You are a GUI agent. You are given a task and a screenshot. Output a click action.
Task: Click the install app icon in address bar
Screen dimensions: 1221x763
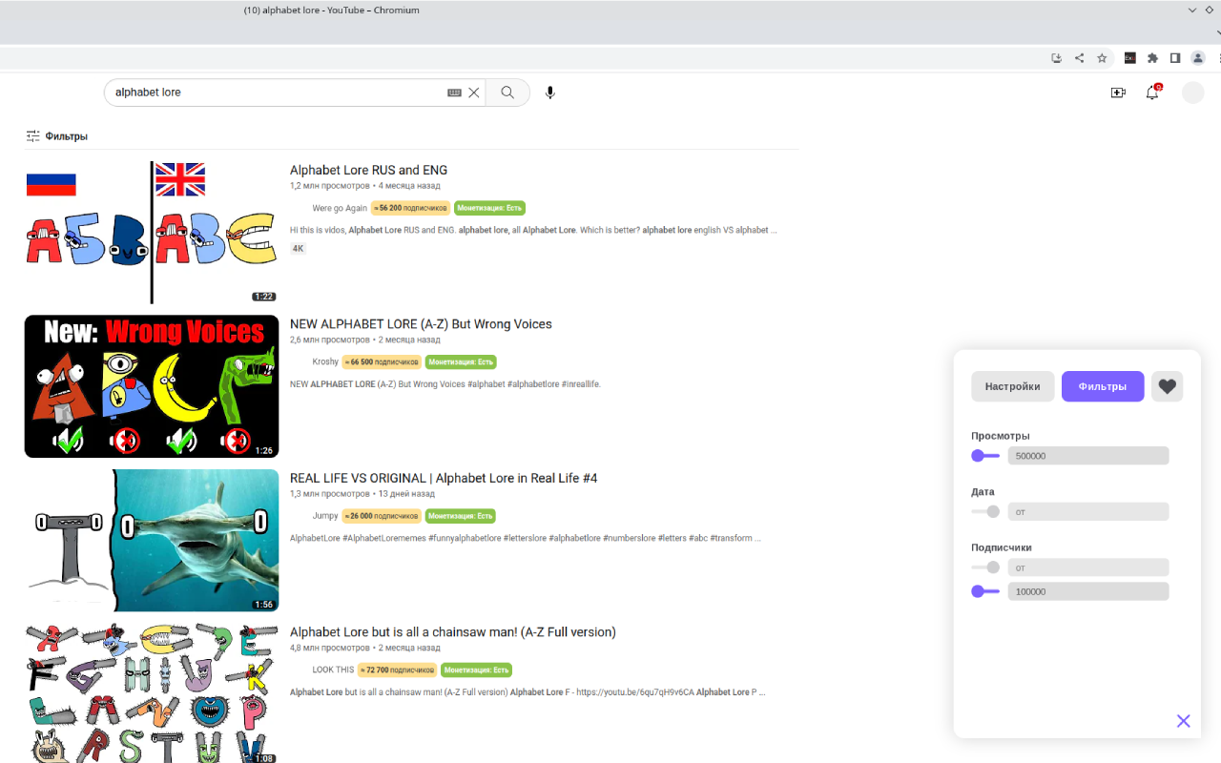click(1056, 58)
